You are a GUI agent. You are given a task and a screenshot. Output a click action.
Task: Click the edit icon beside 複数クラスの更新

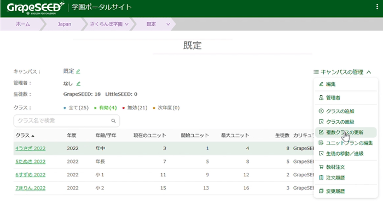point(321,132)
